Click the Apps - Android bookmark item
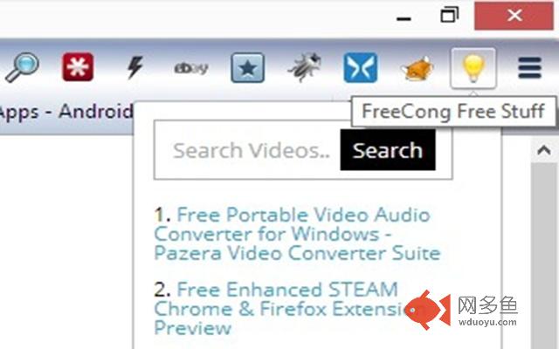Image resolution: width=559 pixels, height=349 pixels. (x=66, y=112)
